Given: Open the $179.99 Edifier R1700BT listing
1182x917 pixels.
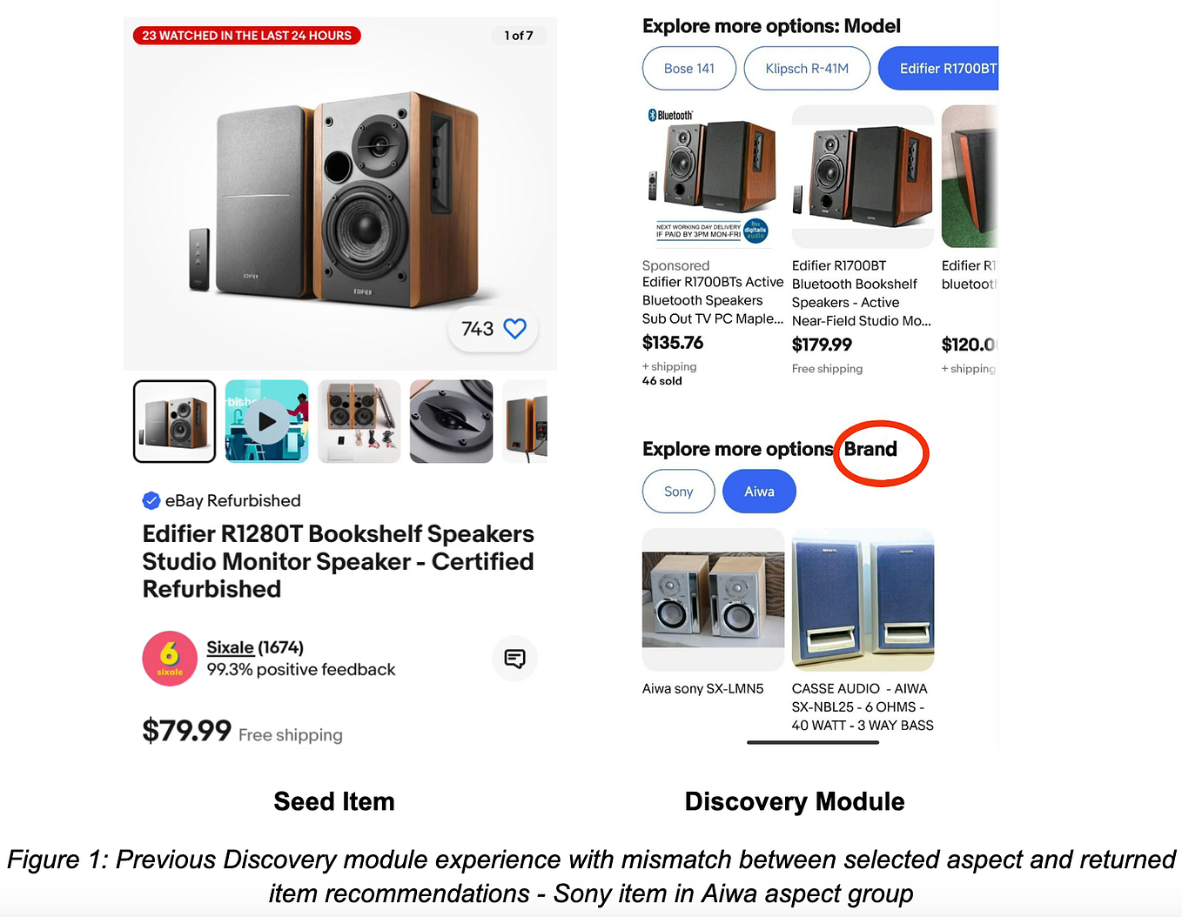Looking at the screenshot, I should [862, 293].
